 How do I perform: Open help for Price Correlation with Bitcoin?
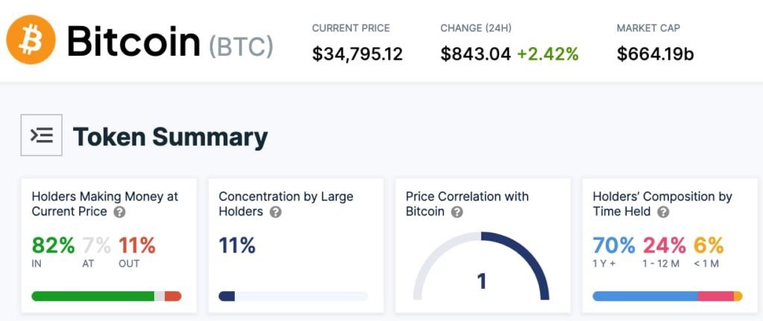[457, 212]
